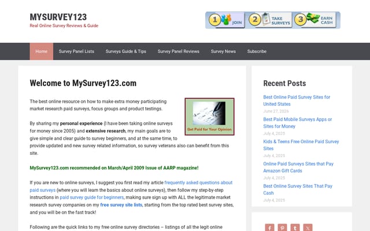Click the step 2 Take Surveys banner graphic
This screenshot has width=370, height=231.
point(270,20)
